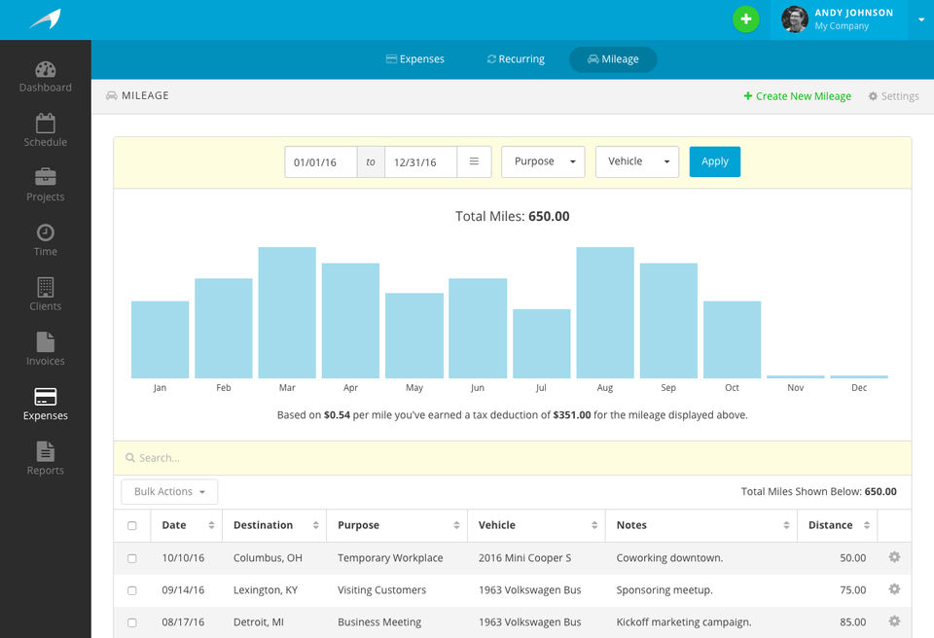Click the Sep bar in mileage chart
The height and width of the screenshot is (638, 934).
click(668, 321)
